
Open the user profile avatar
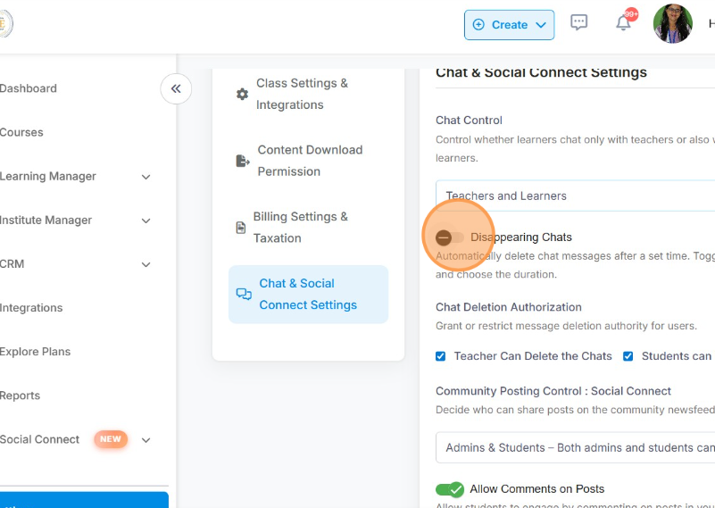tap(672, 24)
